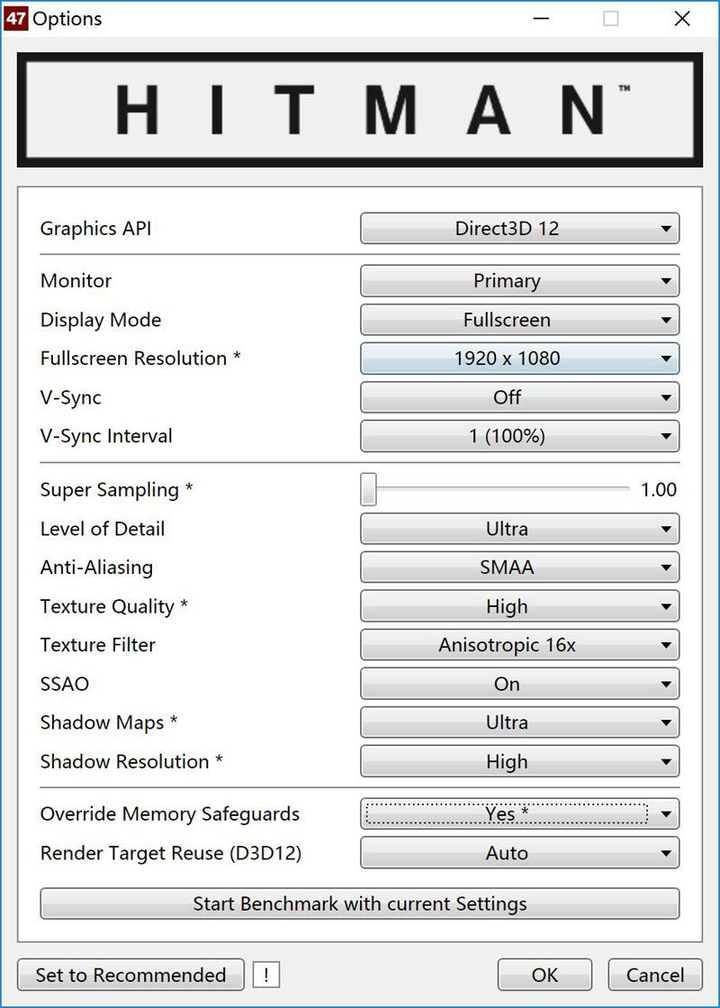Click the 47 Hitman icon in title bar
The image size is (720, 1008).
pyautogui.click(x=16, y=18)
